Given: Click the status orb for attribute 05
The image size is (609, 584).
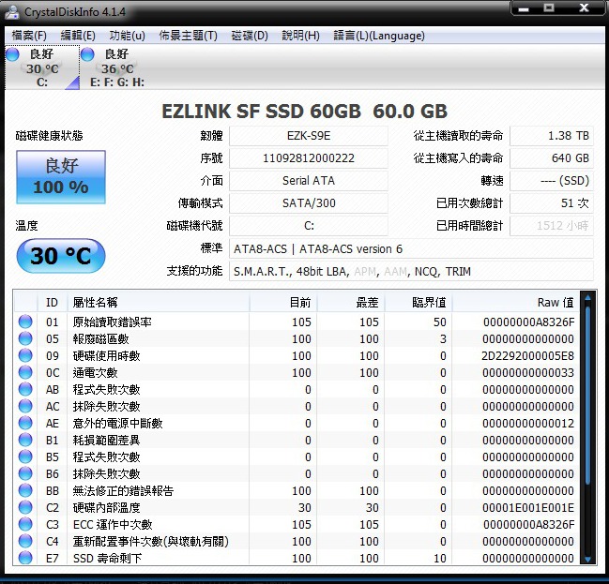Looking at the screenshot, I should click(25, 338).
